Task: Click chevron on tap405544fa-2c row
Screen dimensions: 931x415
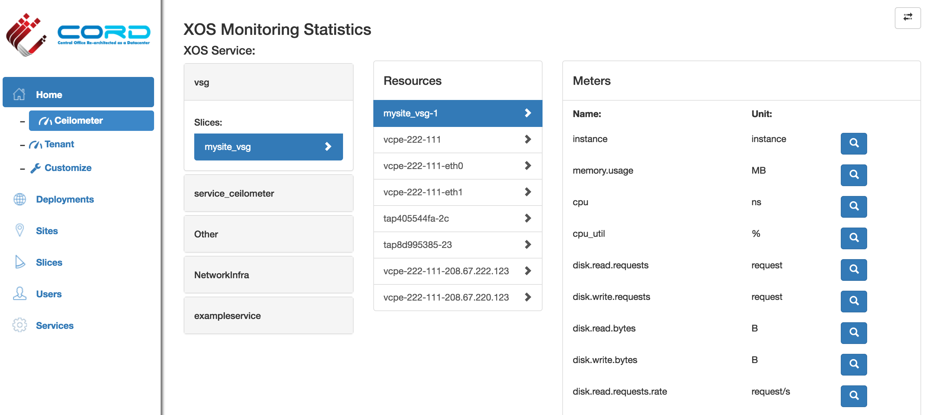Action: [x=528, y=218]
